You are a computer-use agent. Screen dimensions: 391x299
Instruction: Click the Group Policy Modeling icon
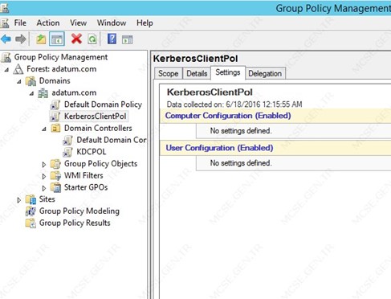coord(31,211)
